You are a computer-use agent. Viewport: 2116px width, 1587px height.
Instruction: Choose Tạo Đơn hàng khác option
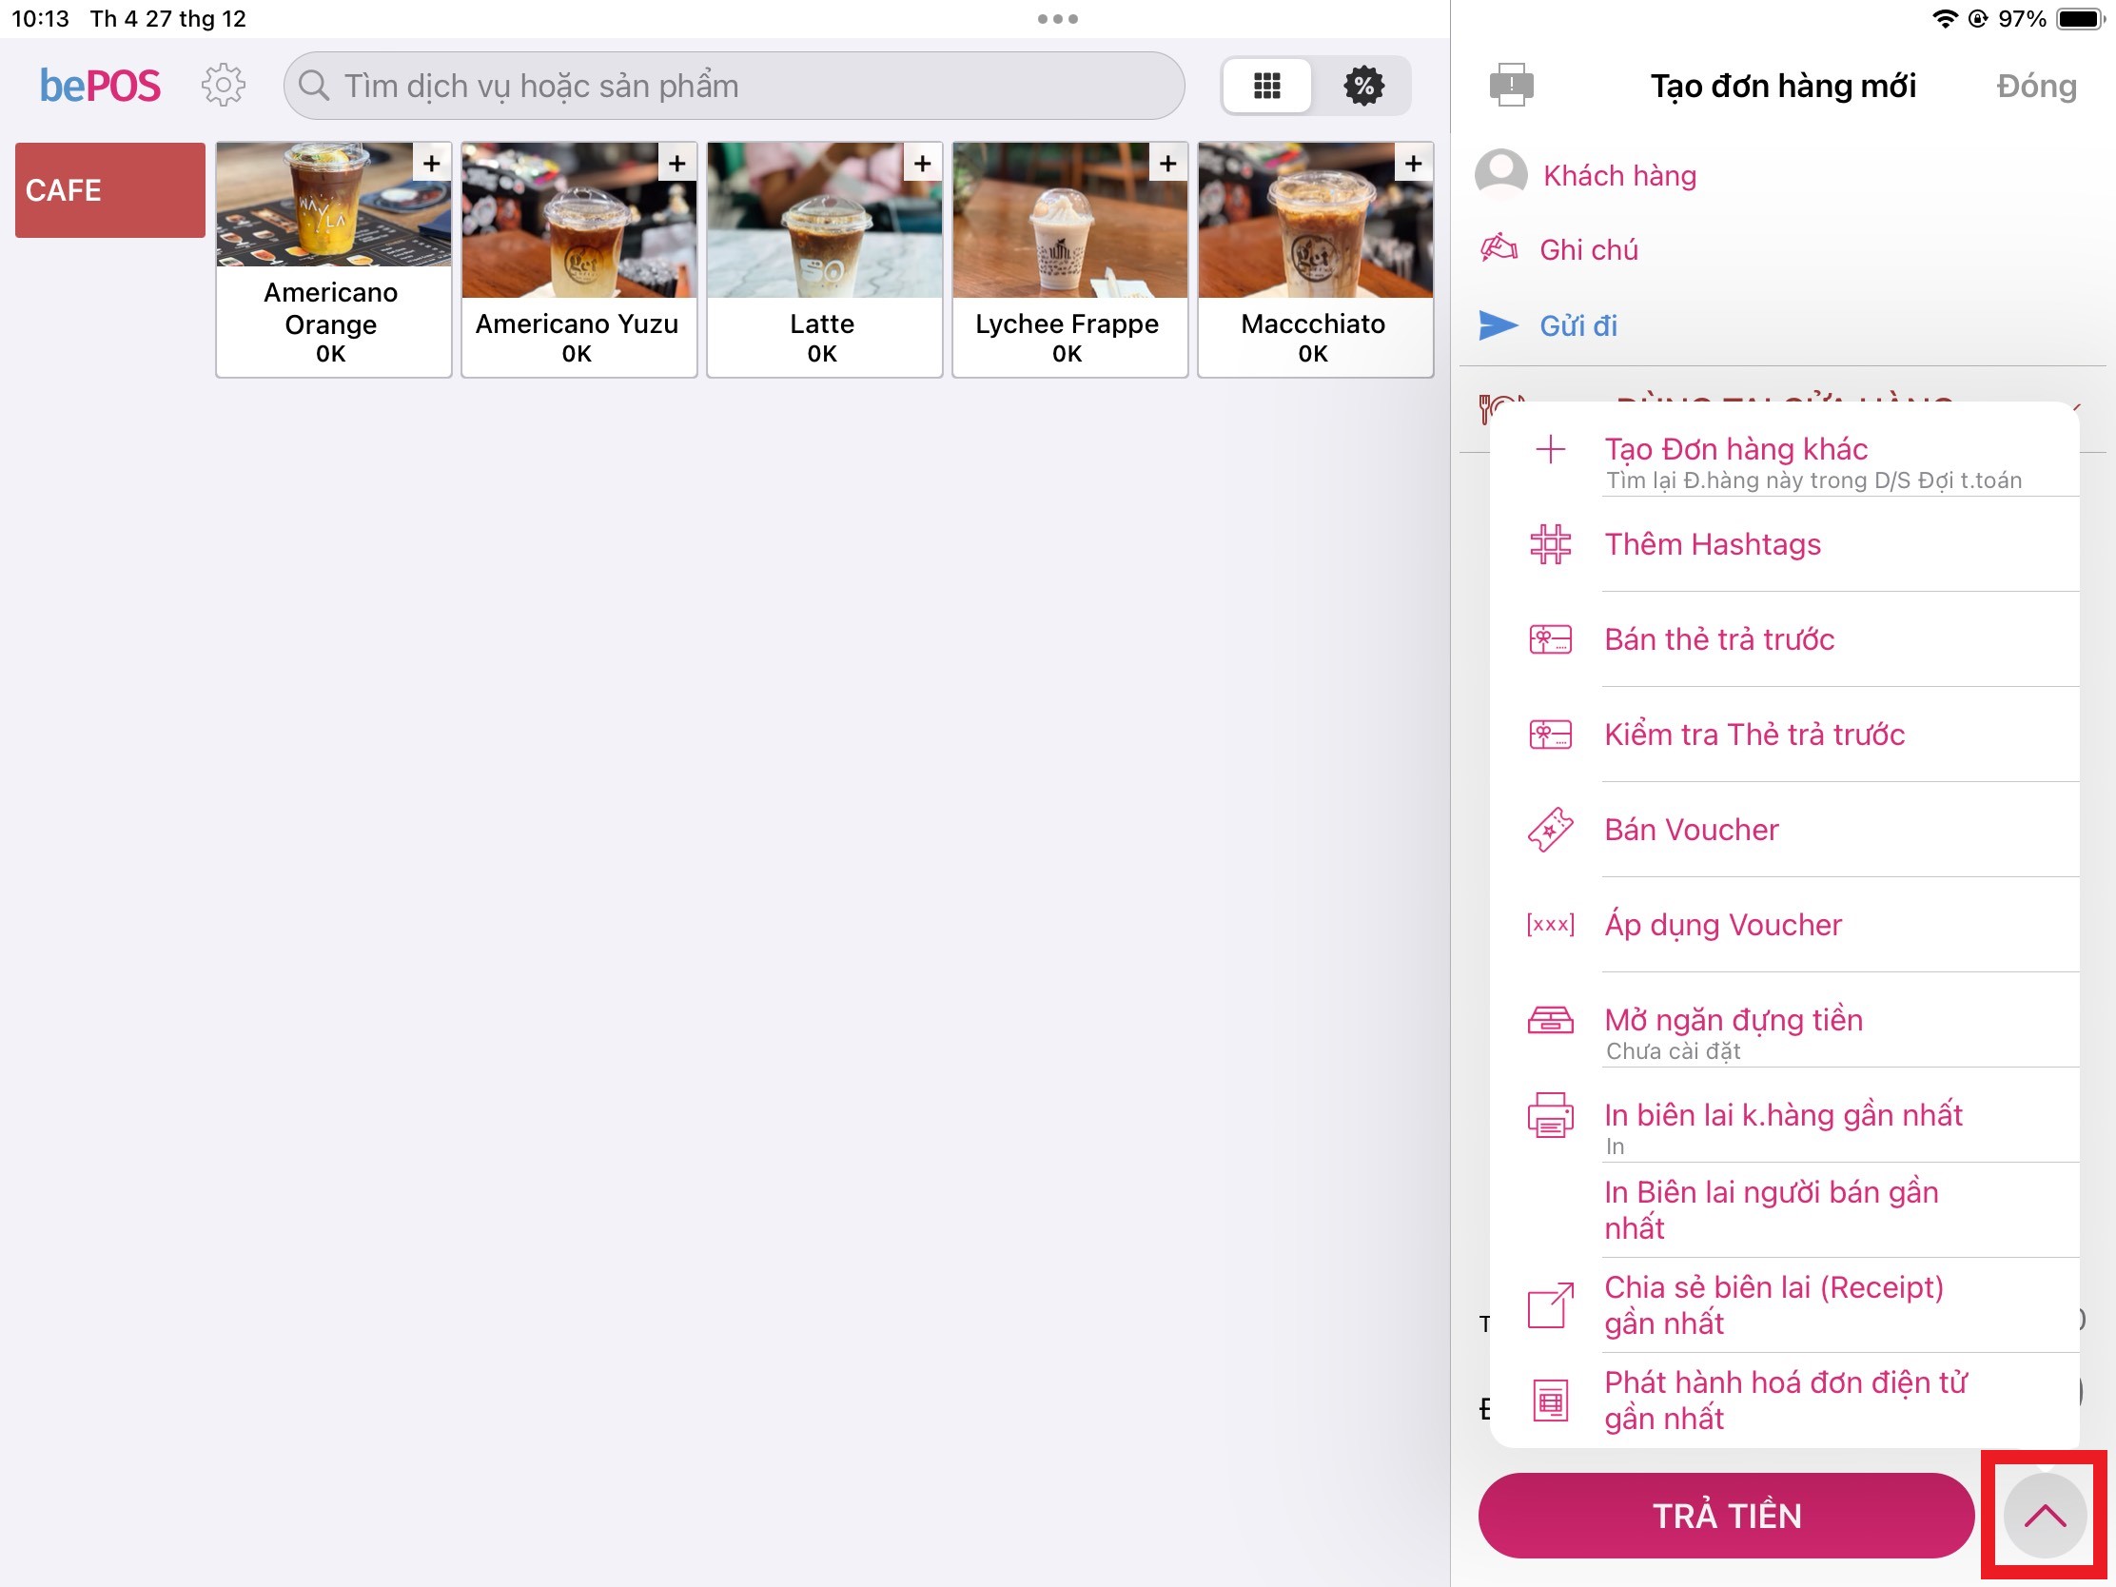(x=1735, y=450)
